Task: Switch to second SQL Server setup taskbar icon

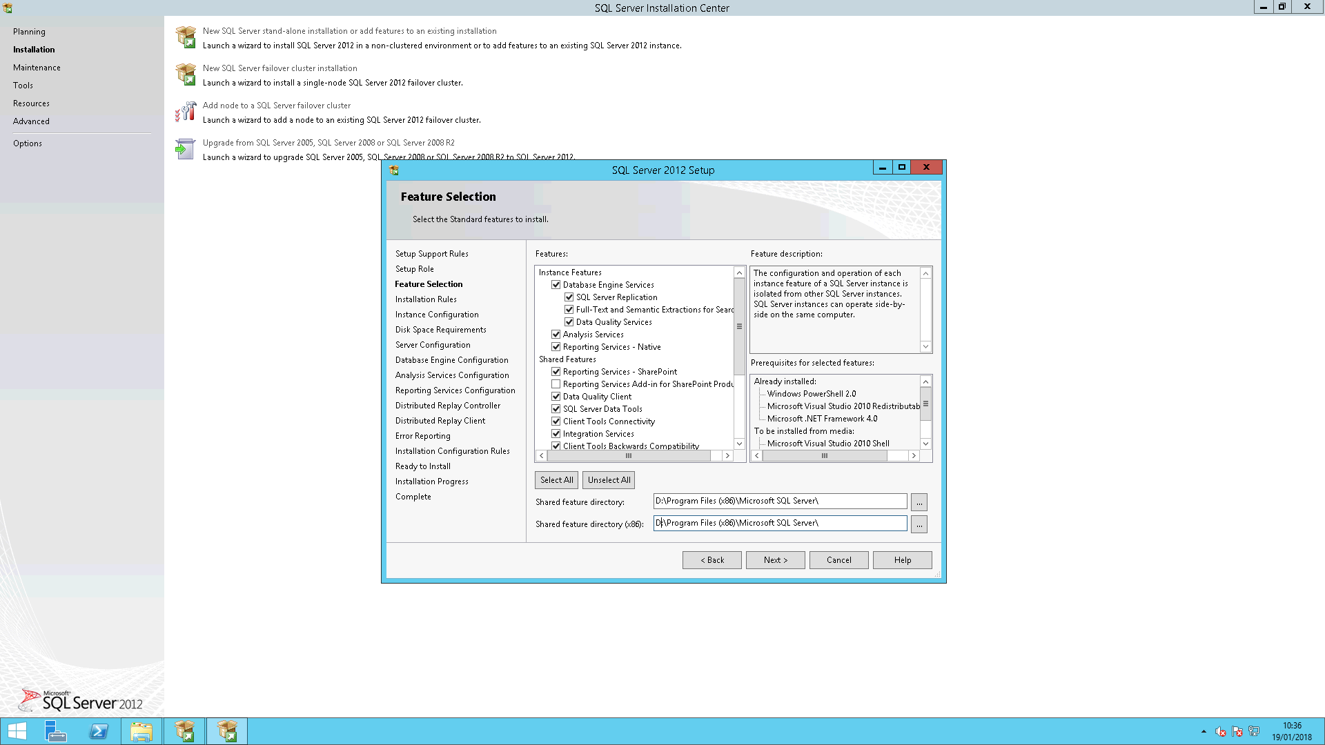Action: (x=227, y=731)
